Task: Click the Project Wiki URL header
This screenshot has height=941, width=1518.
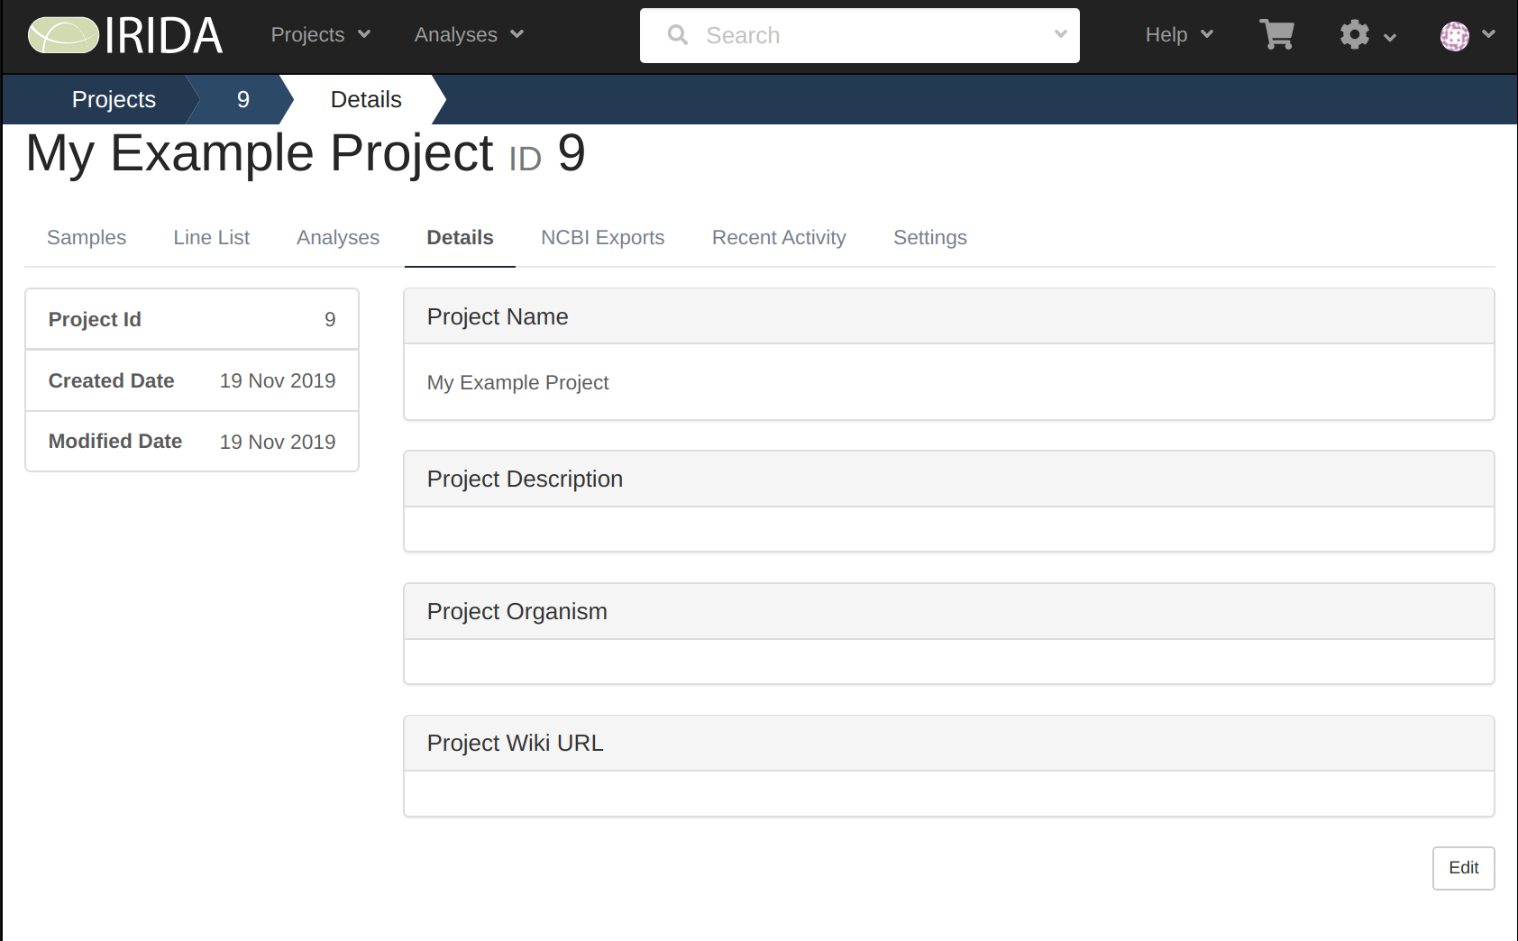Action: coord(948,743)
